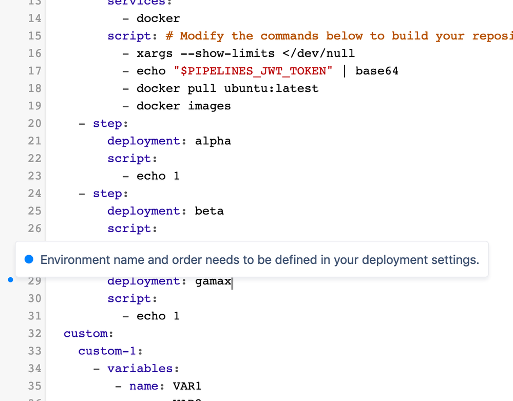Viewport: 513px width, 401px height.
Task: Click the blue dot inside the tooltip message
Action: click(29, 259)
